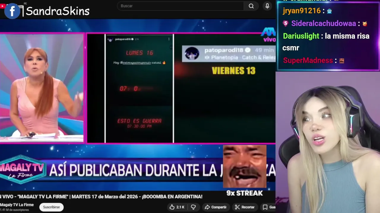Activate voice search microphone icon
Viewport: 380px width, 213px height.
267,6
